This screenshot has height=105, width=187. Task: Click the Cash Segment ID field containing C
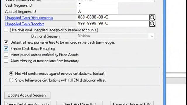98,5
